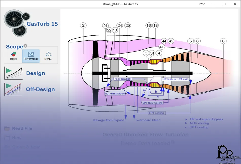Click the Off-Design text label

tap(40, 89)
